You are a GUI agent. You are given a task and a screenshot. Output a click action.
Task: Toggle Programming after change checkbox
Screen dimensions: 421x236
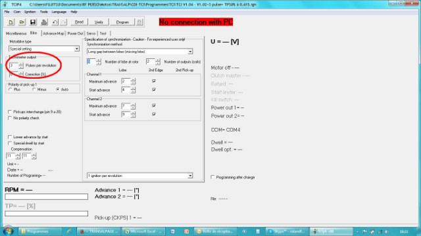coord(212,177)
